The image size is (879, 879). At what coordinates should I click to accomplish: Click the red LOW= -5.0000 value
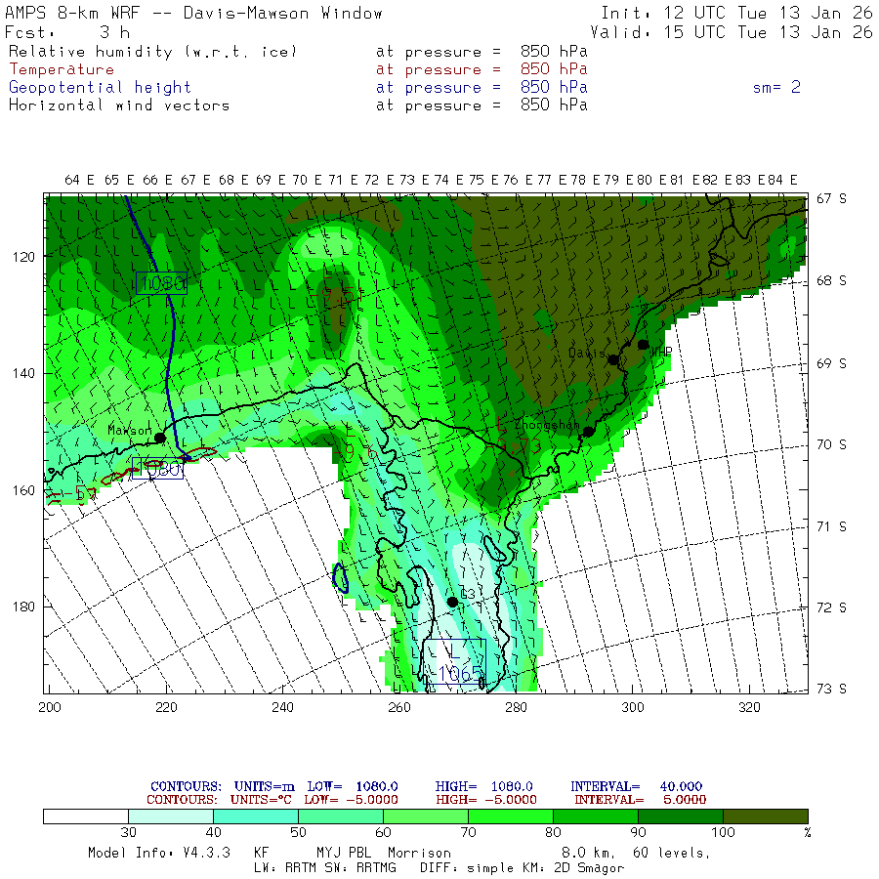click(x=351, y=800)
